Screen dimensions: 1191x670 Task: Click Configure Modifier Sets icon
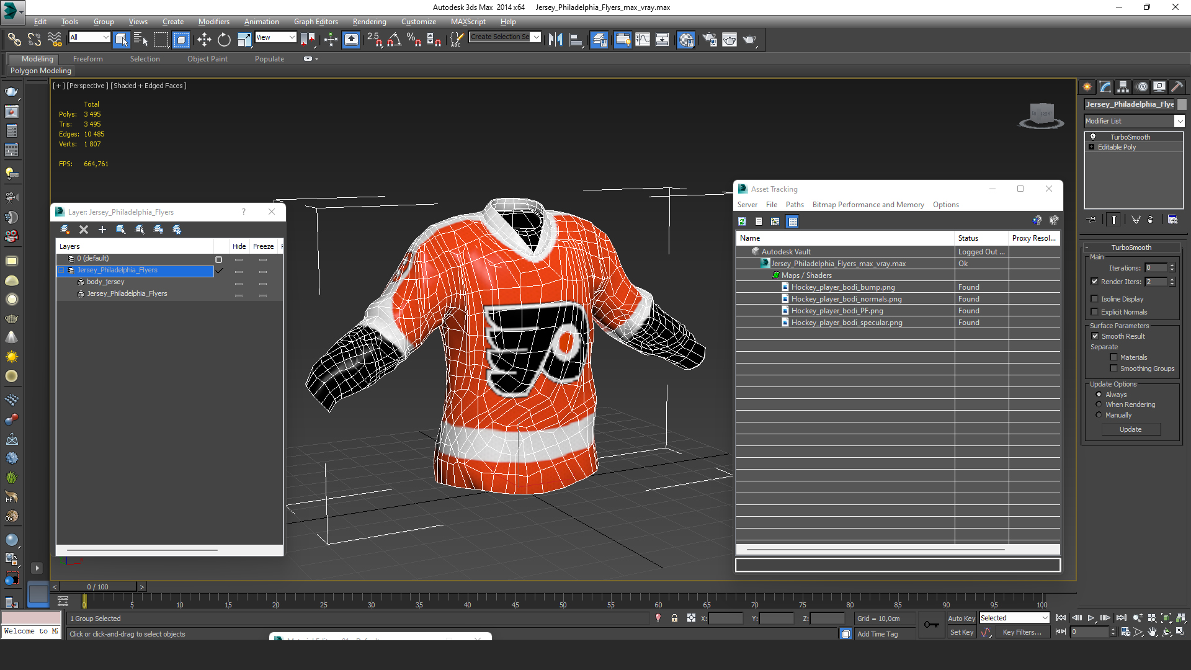[1172, 220]
